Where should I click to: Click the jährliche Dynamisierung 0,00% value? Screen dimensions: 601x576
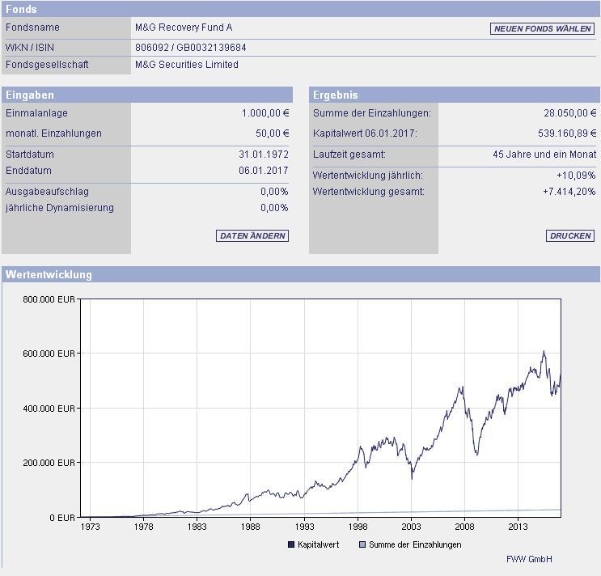tap(274, 208)
